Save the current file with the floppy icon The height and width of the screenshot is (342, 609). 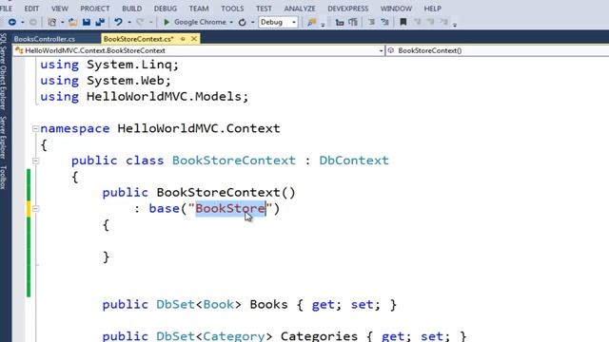point(87,22)
